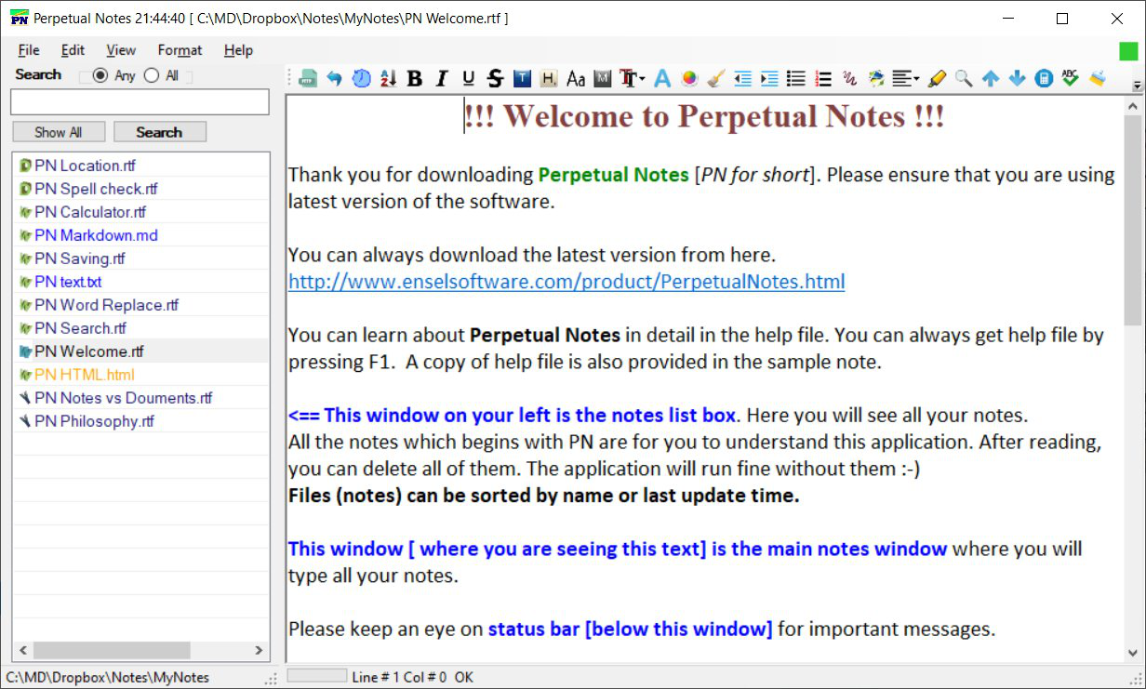Viewport: 1146px width, 689px height.
Task: Click the bulleted list icon
Action: pos(795,79)
